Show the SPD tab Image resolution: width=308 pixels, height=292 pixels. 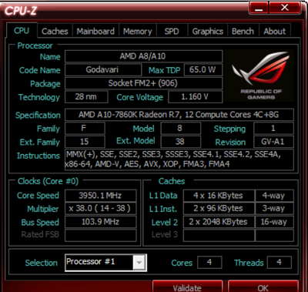[x=172, y=31]
